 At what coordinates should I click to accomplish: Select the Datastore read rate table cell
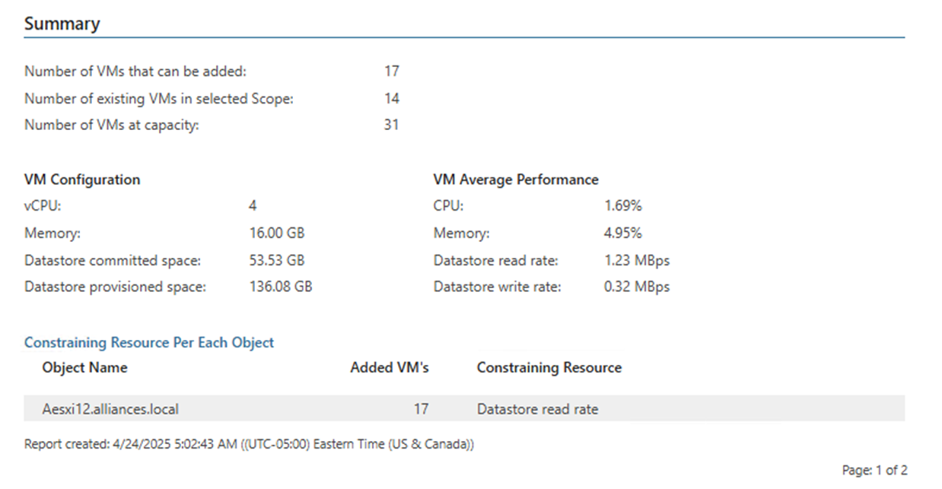click(x=537, y=409)
